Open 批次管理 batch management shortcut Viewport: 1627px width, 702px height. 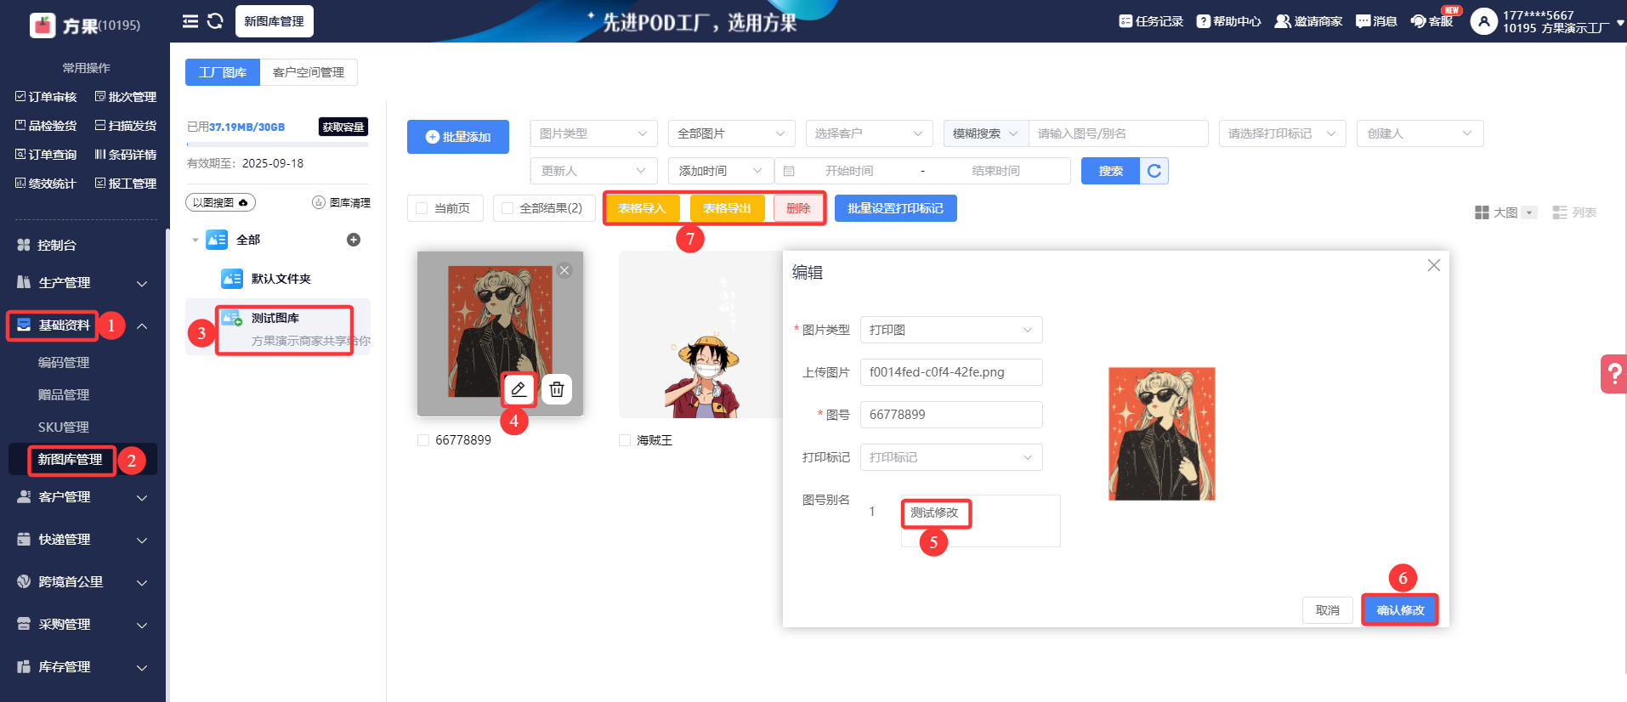tap(126, 97)
